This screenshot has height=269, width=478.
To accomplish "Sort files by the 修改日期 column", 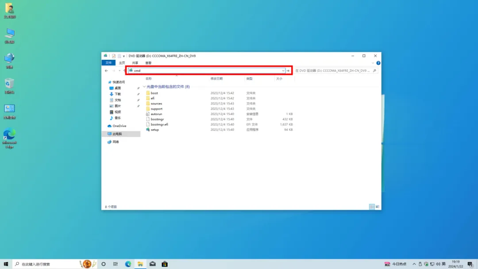I will click(217, 78).
